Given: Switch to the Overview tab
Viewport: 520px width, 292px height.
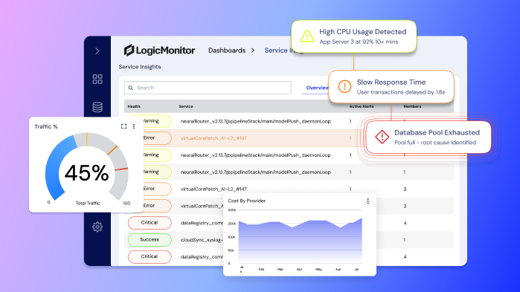Looking at the screenshot, I should point(317,88).
